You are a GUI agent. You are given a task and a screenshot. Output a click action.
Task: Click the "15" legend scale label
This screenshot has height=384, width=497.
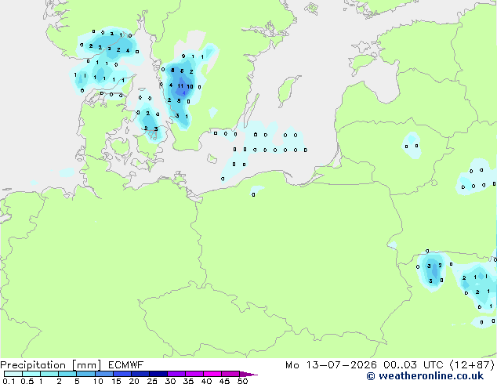[x=116, y=381]
